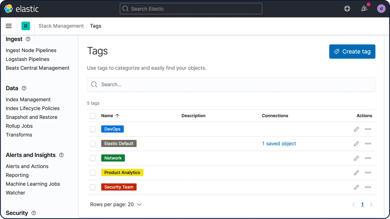Screen dimensions: 390x219
Task: Click the Tags breadcrumb text
Action: [96, 26]
